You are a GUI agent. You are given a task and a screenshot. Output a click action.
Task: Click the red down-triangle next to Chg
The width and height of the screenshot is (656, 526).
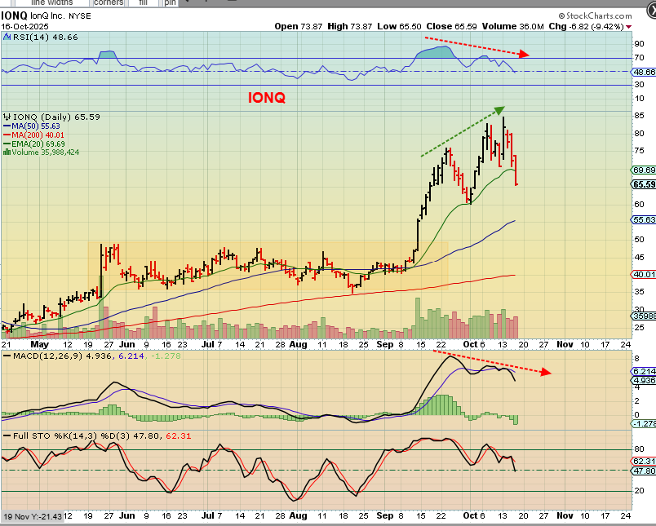[x=628, y=27]
